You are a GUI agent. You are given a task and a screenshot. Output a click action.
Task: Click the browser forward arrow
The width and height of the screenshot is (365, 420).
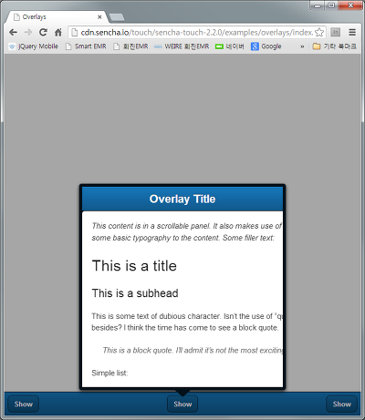28,32
